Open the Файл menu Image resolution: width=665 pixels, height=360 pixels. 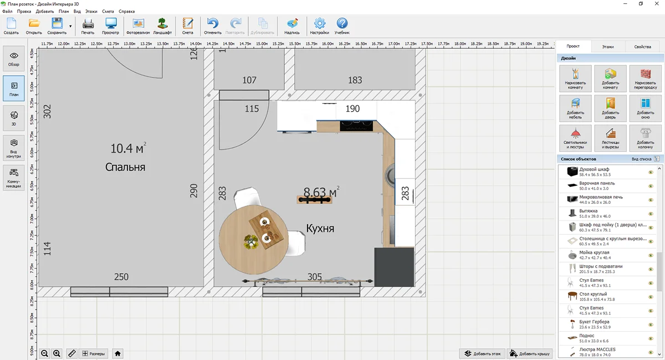click(x=7, y=11)
